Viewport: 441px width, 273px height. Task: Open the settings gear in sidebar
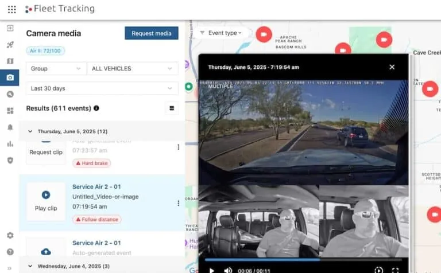[10, 235]
